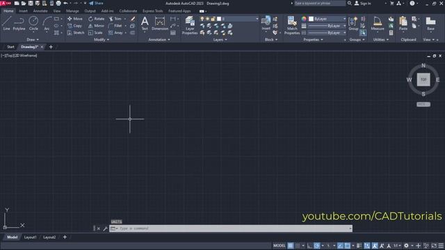This screenshot has height=250, width=445.
Task: Choose the Trim command
Action: tap(115, 19)
